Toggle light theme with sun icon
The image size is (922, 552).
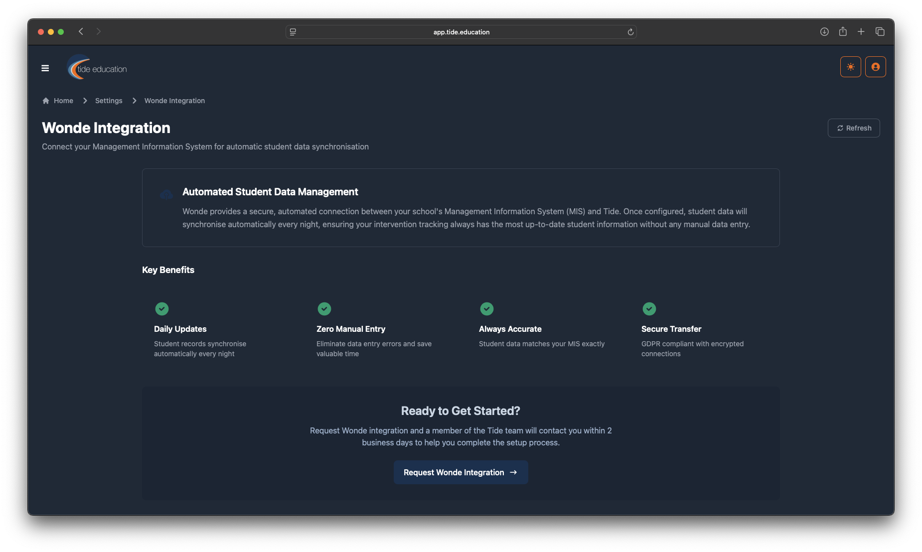(850, 67)
